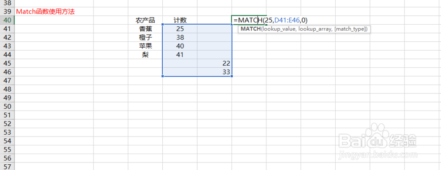Click the '橙子' cell
The width and height of the screenshot is (441, 170).
coord(145,37)
